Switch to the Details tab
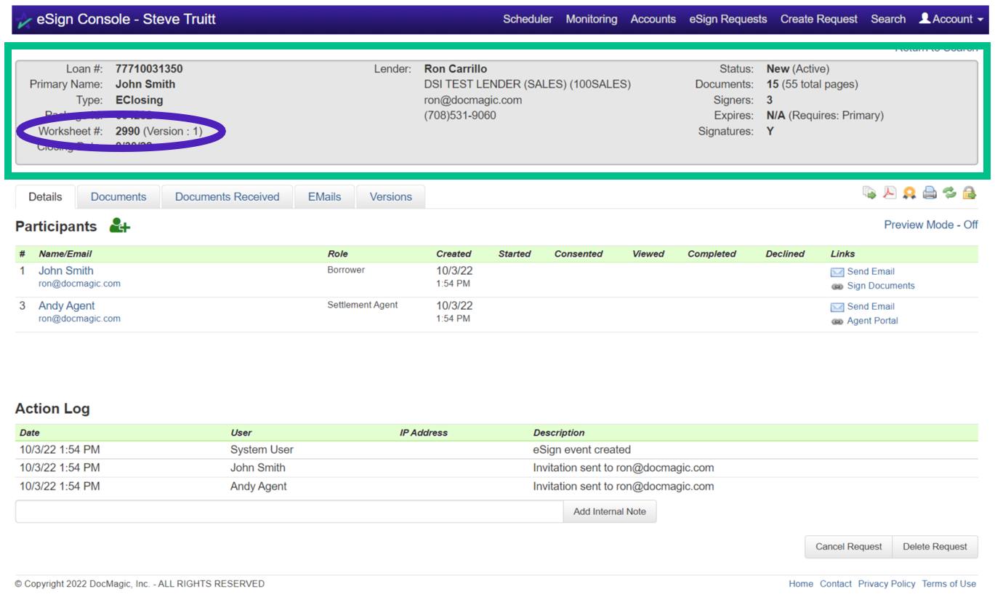 click(x=45, y=196)
